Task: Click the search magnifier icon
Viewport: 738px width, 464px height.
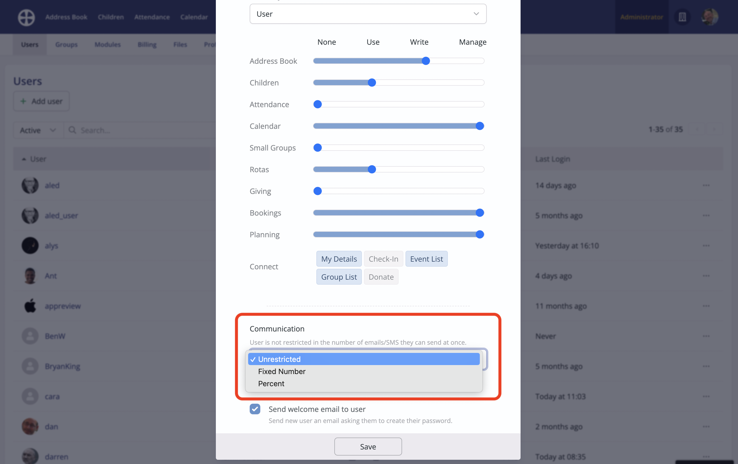Action: 72,130
